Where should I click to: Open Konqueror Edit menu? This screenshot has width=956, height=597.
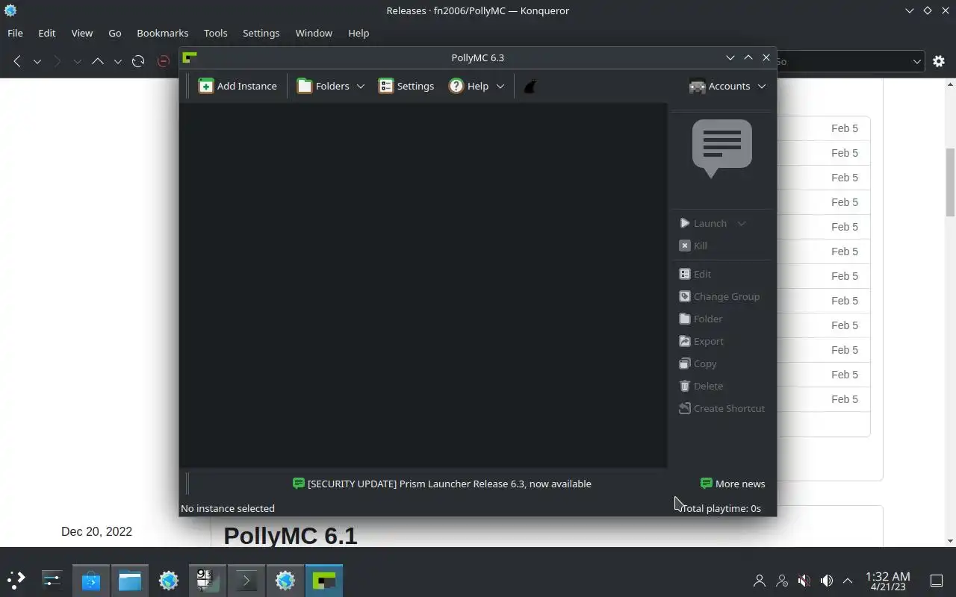point(47,33)
